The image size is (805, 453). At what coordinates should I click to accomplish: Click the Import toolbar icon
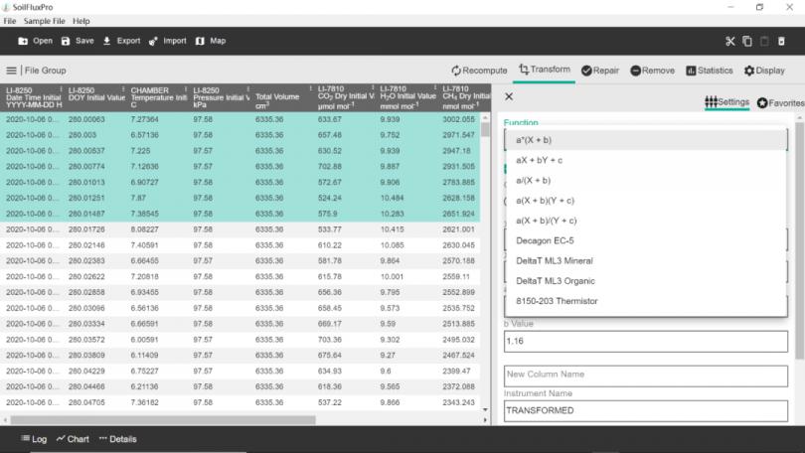(167, 41)
